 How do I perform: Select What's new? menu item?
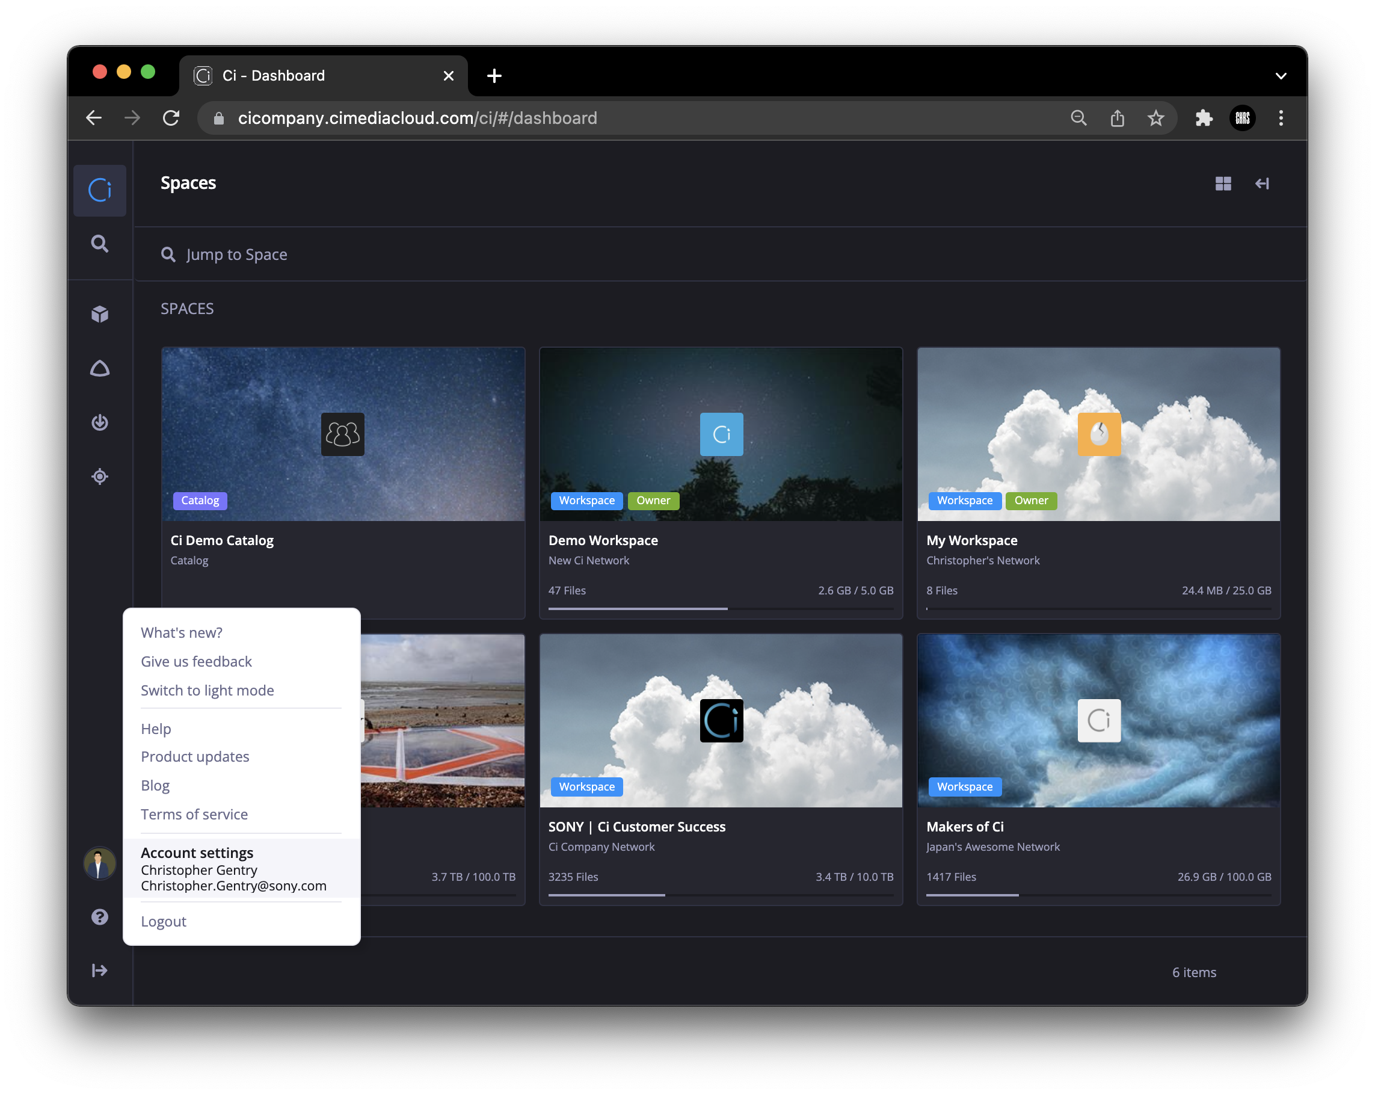point(182,633)
